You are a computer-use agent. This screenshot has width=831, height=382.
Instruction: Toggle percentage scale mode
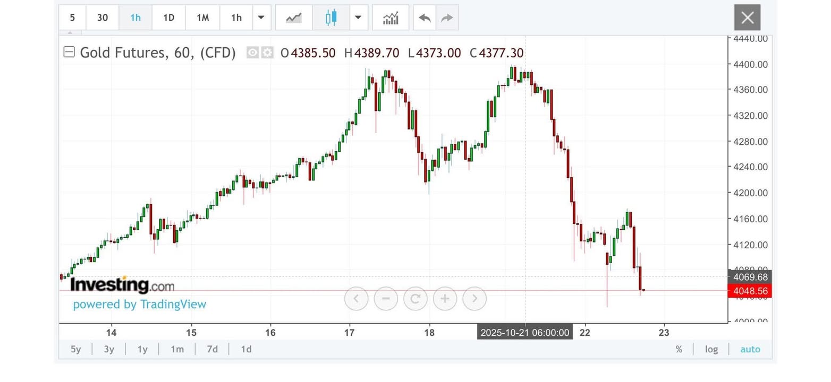click(679, 349)
